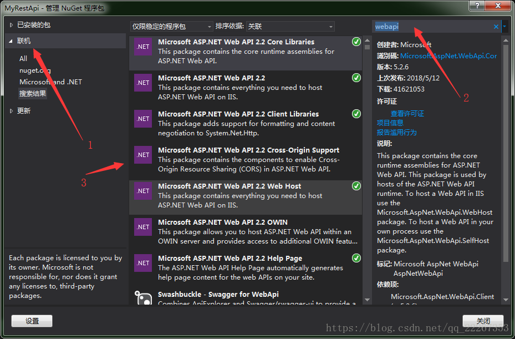Click the version 5.2.6 text

coord(401,67)
